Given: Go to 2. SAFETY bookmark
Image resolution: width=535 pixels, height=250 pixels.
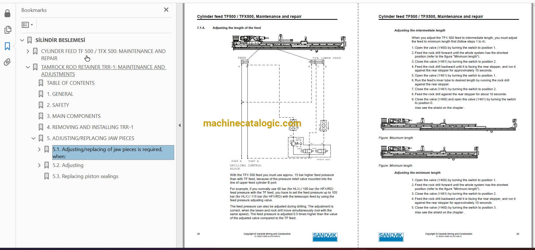Looking at the screenshot, I should [58, 105].
